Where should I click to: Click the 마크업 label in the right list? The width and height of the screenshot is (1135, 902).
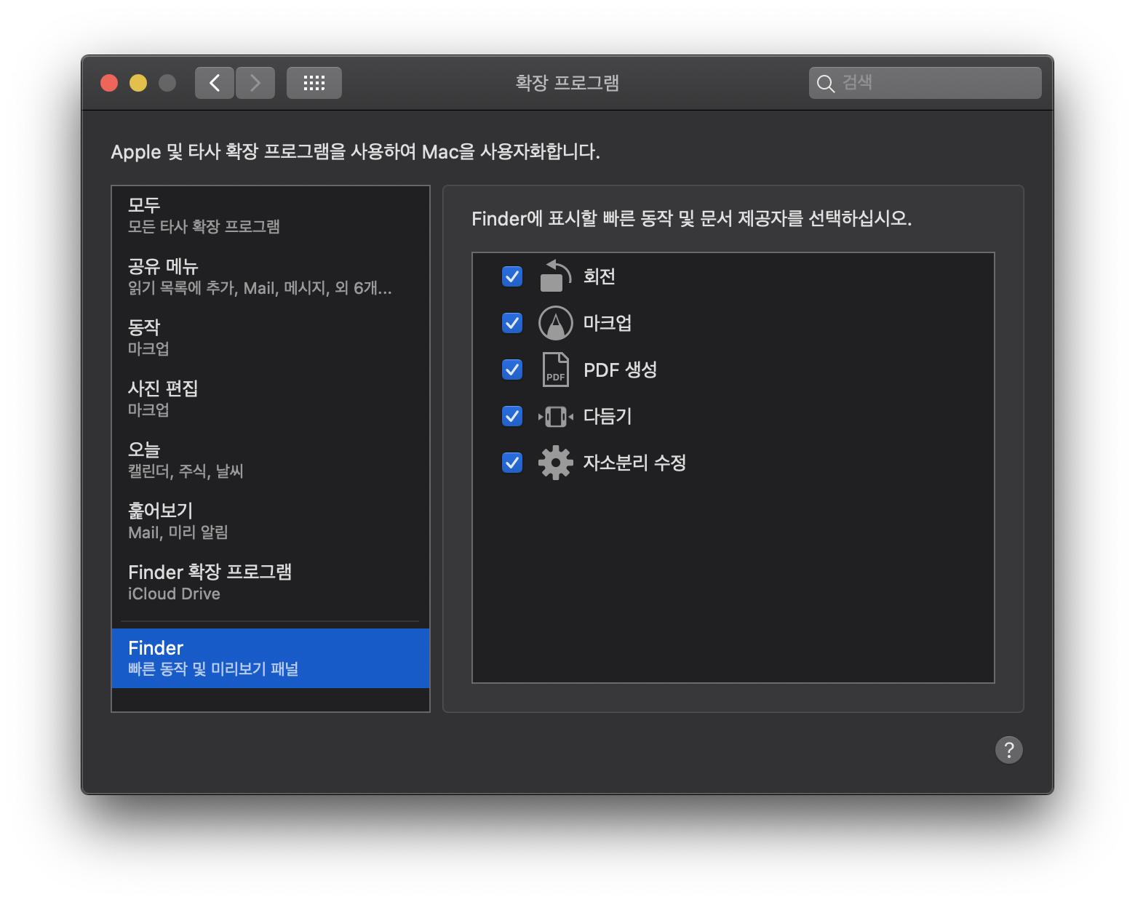coord(608,323)
